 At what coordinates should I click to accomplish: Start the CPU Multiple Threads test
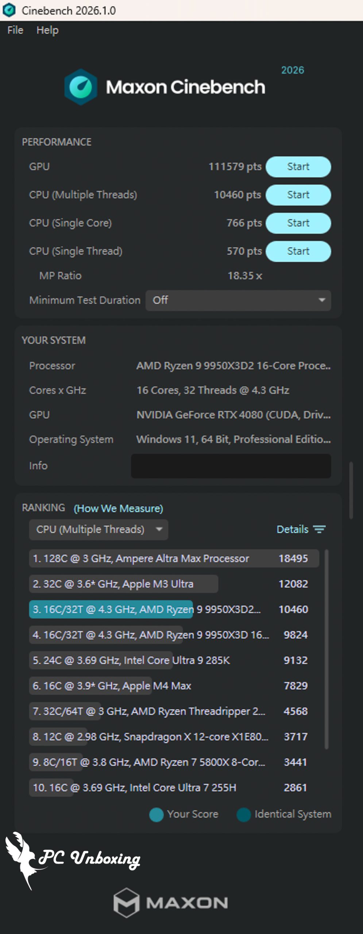click(x=298, y=195)
